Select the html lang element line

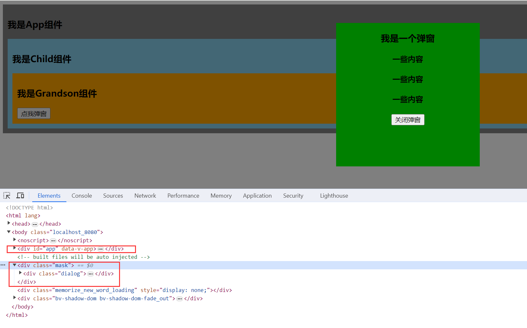(x=23, y=216)
